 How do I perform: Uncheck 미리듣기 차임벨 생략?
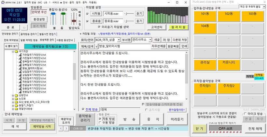99,27
